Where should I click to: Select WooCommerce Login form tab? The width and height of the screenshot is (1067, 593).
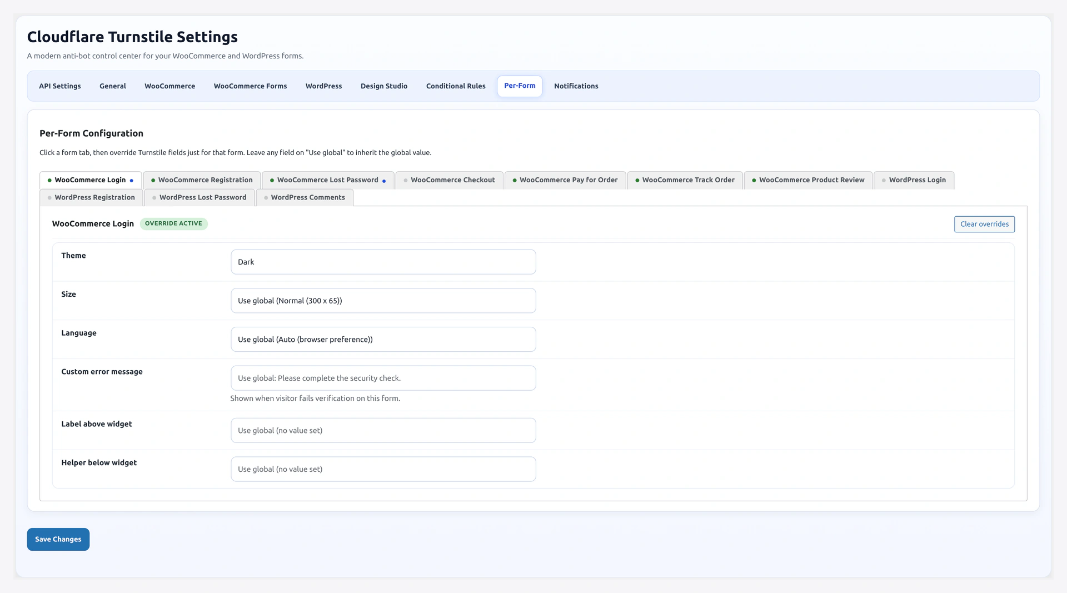coord(91,180)
